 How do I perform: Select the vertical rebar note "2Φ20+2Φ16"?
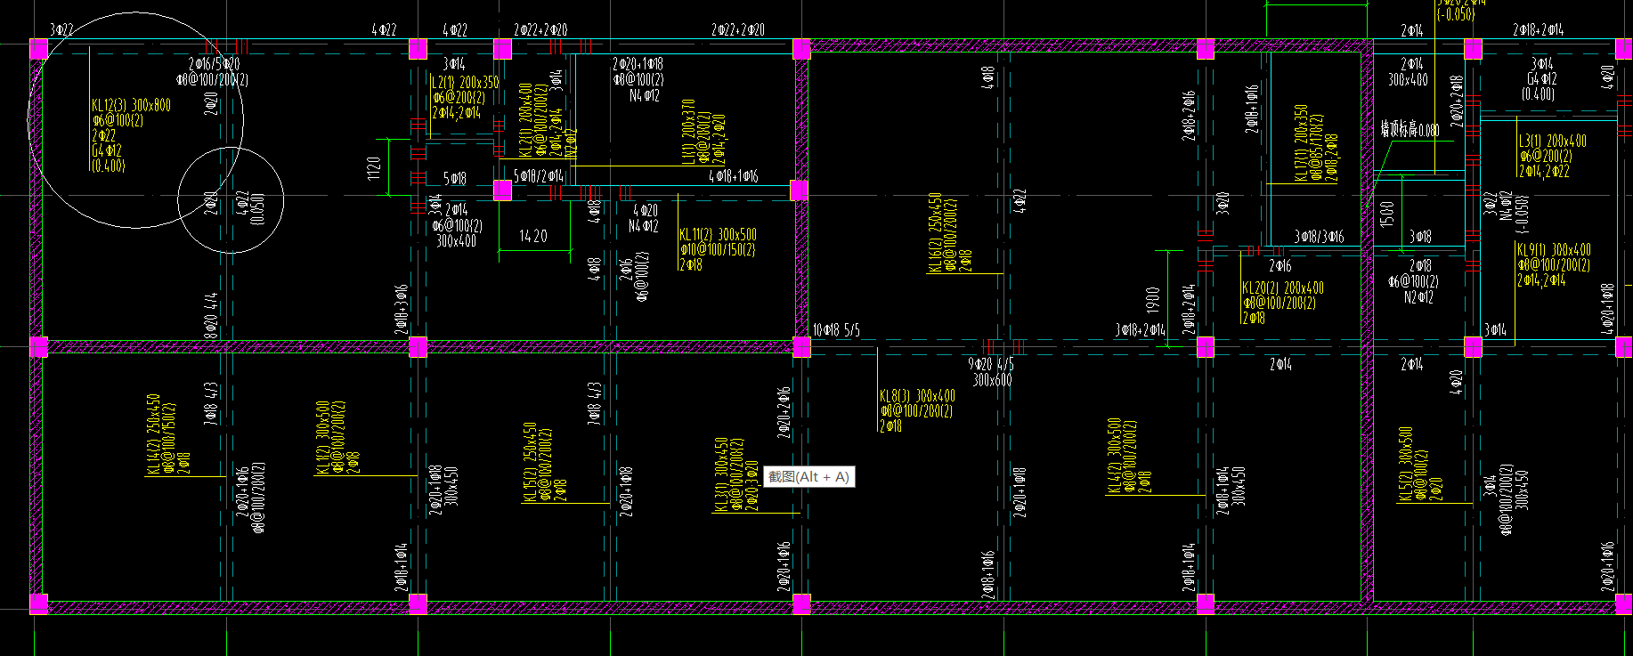pos(783,412)
